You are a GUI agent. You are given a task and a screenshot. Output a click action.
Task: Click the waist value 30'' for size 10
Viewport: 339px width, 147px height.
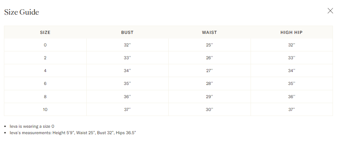click(209, 109)
